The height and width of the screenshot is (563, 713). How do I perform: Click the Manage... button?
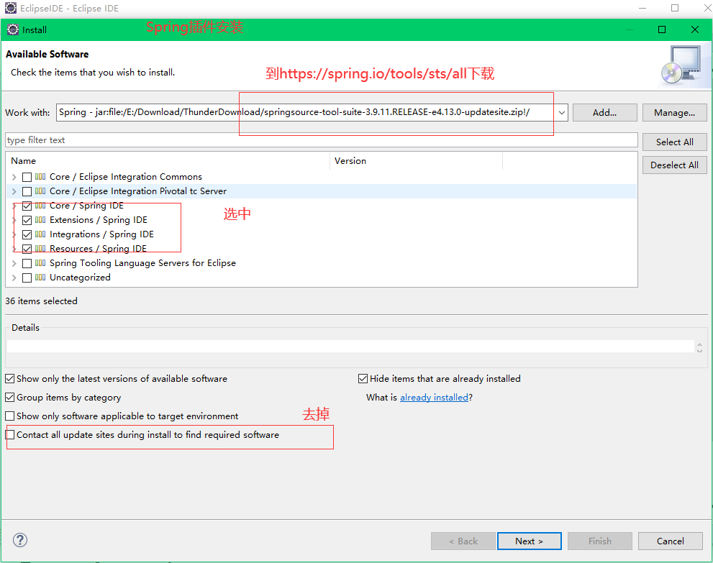(674, 113)
